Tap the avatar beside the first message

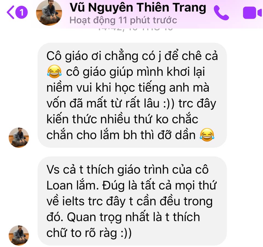[19, 137]
